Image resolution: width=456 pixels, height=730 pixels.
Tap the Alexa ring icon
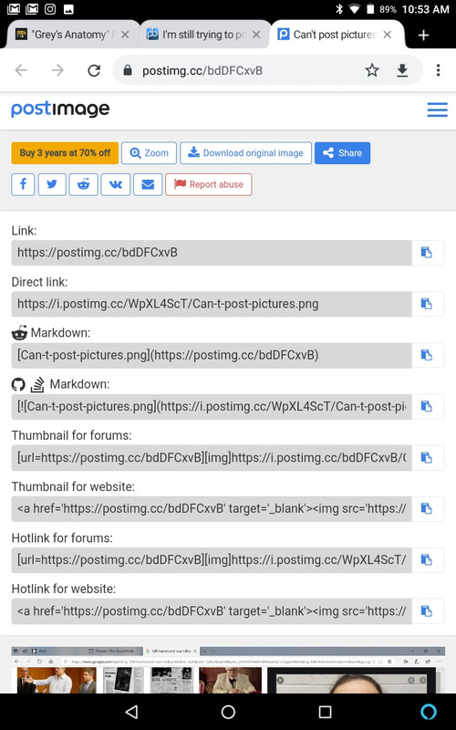pos(429,712)
